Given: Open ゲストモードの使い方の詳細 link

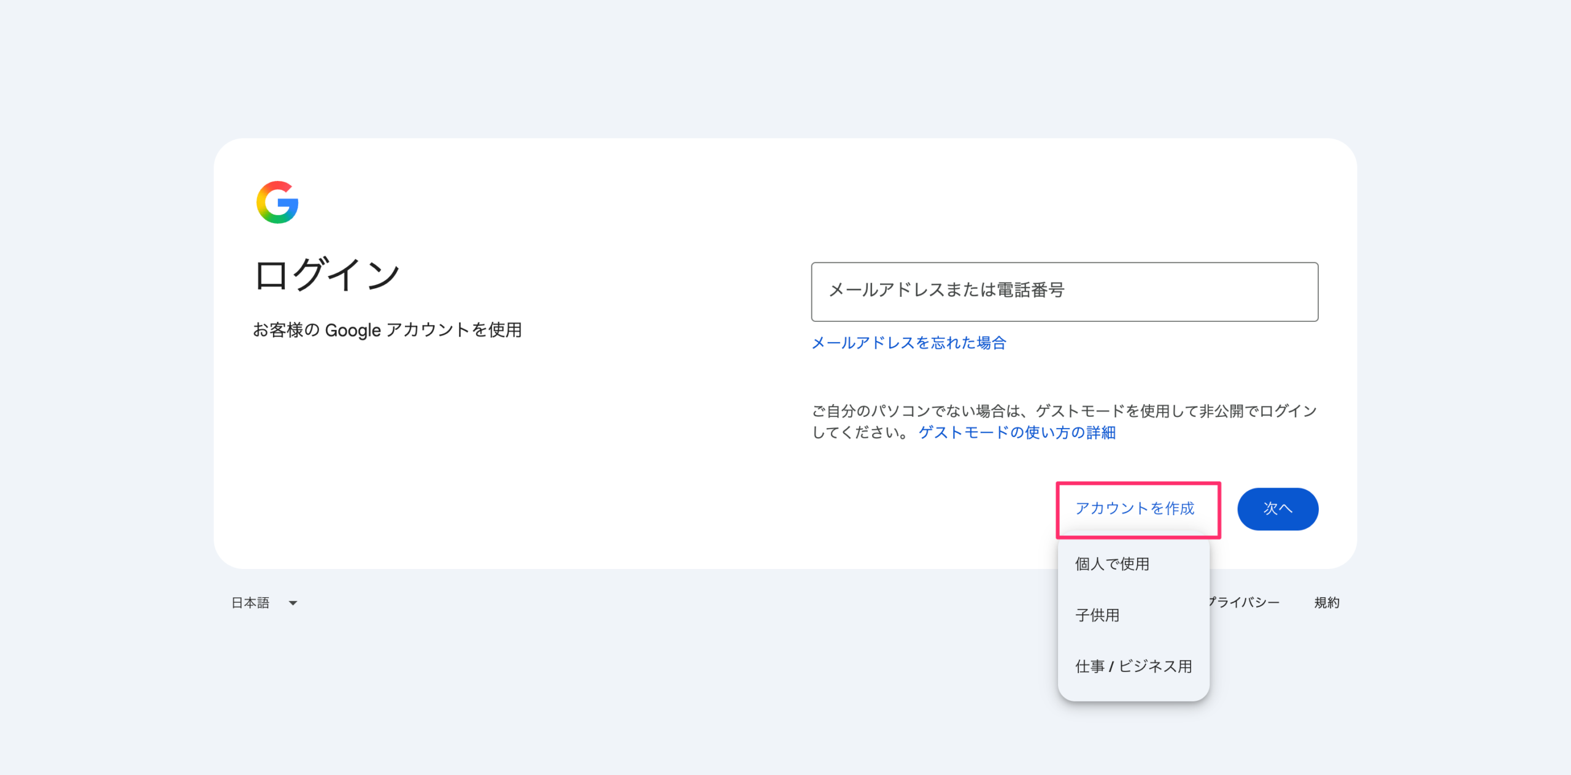Looking at the screenshot, I should pyautogui.click(x=1017, y=432).
